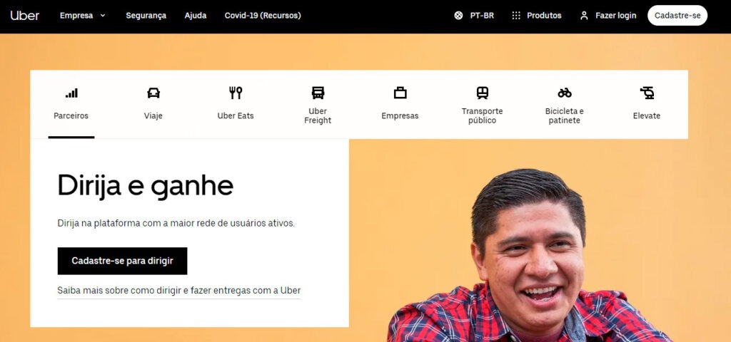Select the Parceiros tab label

click(x=71, y=116)
